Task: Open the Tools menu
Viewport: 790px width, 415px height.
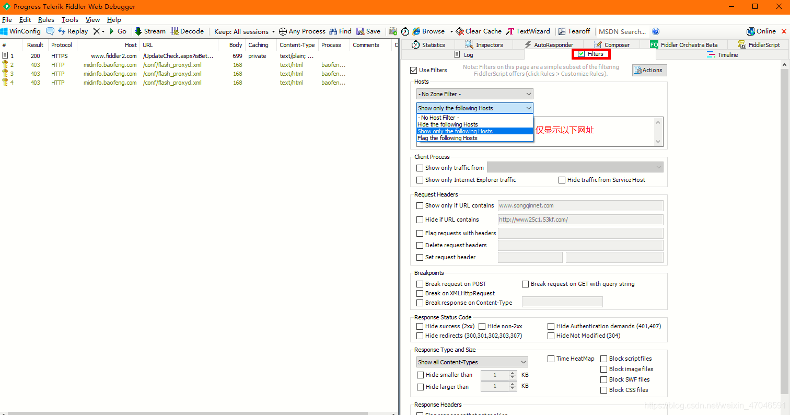Action: 70,19
